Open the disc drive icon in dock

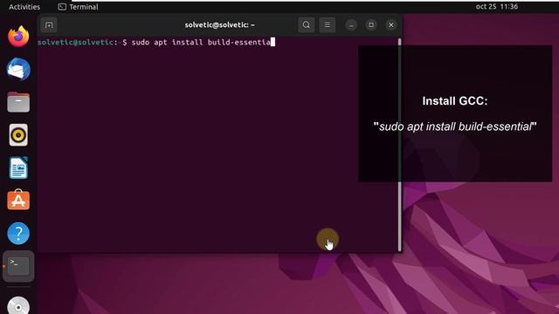point(18,305)
